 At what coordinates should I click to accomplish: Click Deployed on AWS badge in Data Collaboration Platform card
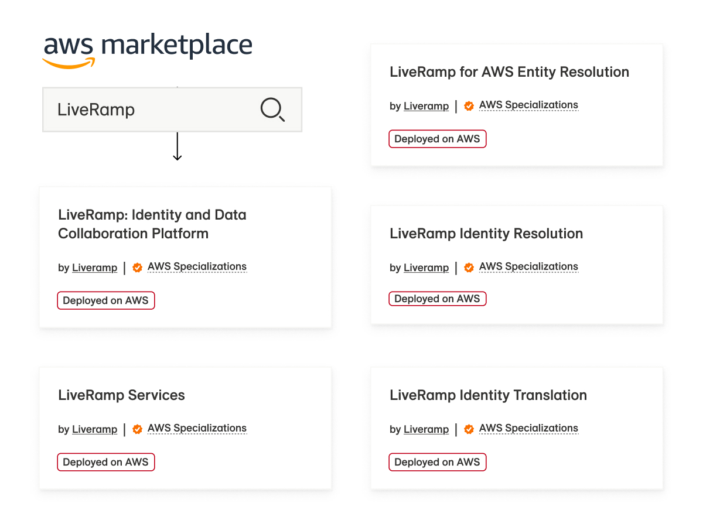pyautogui.click(x=106, y=300)
